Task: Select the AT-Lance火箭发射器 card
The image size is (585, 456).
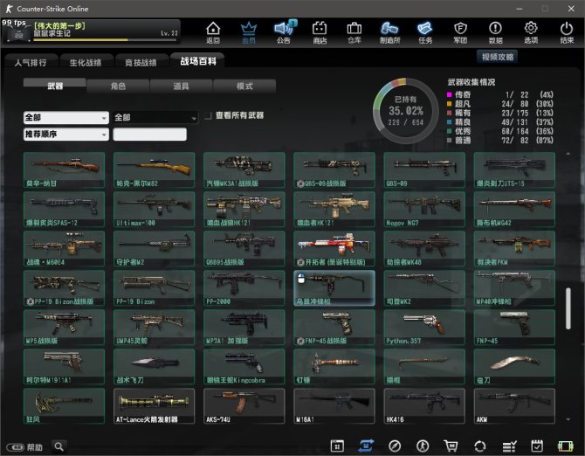Action: [154, 406]
